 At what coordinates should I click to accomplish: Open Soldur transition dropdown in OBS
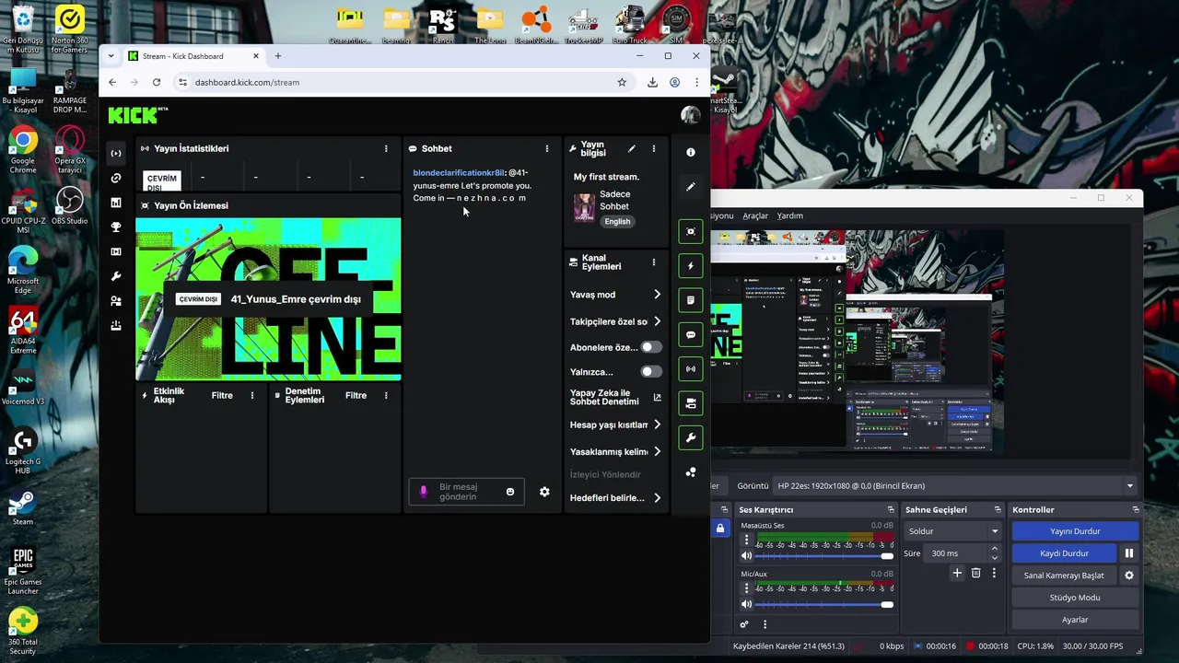[x=952, y=531]
